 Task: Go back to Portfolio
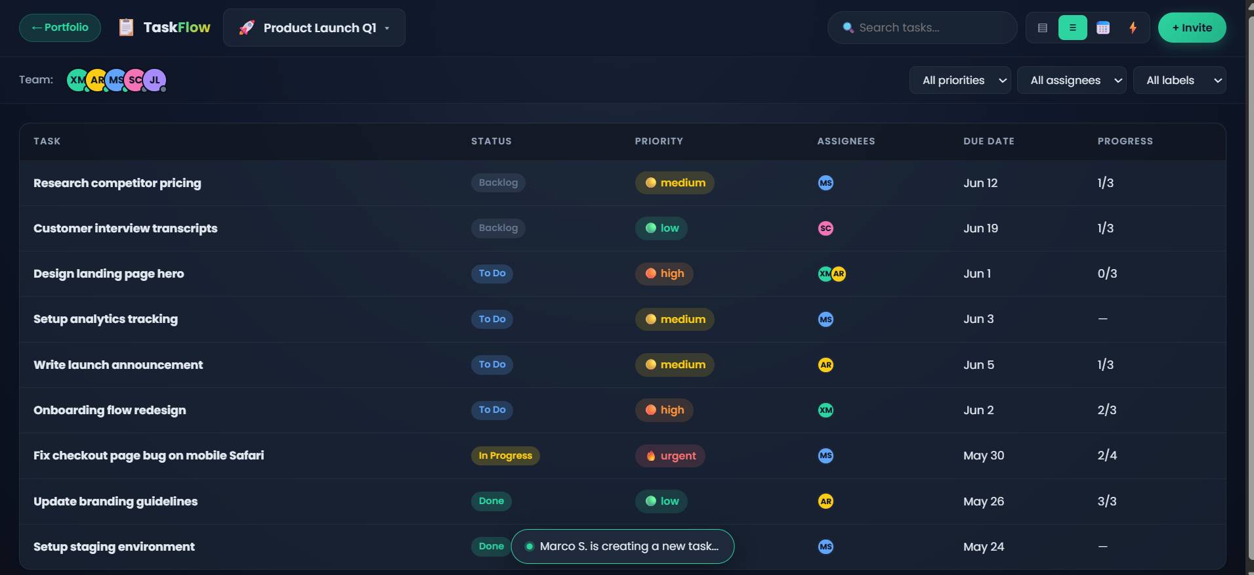[60, 28]
